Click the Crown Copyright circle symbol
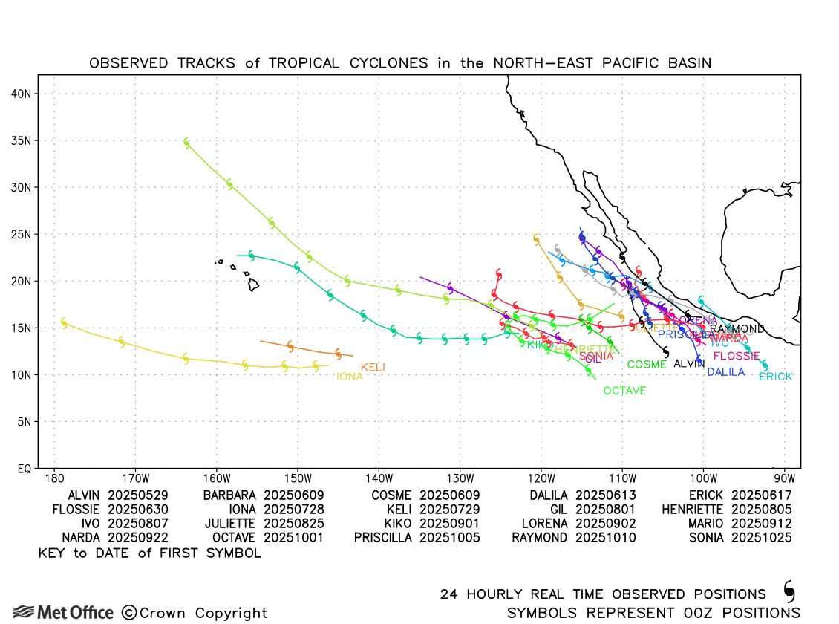Screen dimensions: 839x624 pyautogui.click(x=128, y=613)
